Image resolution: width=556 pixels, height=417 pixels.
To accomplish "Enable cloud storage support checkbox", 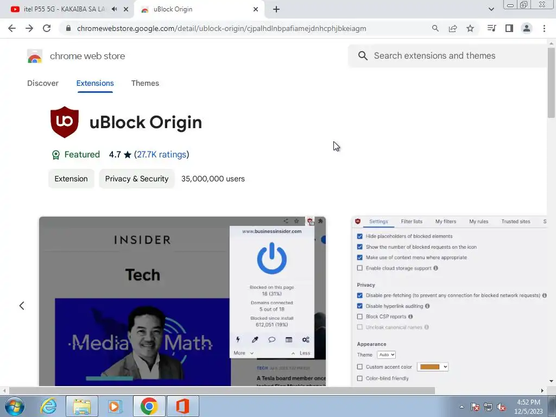I will [360, 268].
